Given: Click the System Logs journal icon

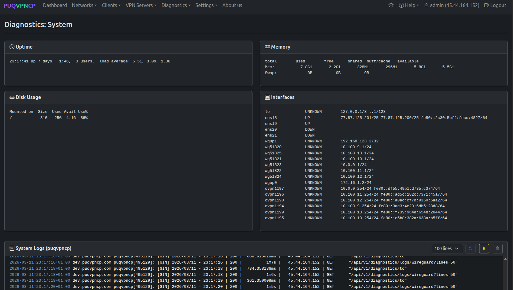Looking at the screenshot, I should pyautogui.click(x=12, y=248).
